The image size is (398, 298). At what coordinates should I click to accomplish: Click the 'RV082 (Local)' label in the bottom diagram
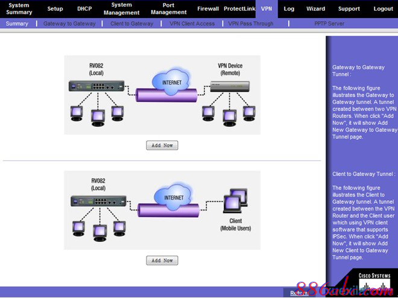(98, 185)
